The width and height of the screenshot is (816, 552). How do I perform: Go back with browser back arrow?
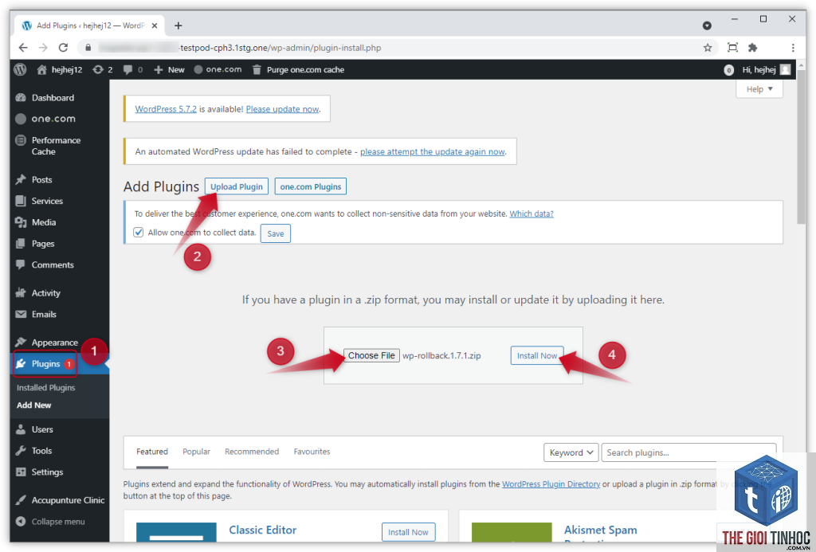[x=23, y=47]
